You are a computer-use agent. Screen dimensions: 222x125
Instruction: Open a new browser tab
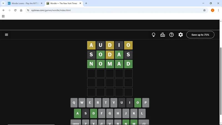pos(86,3)
